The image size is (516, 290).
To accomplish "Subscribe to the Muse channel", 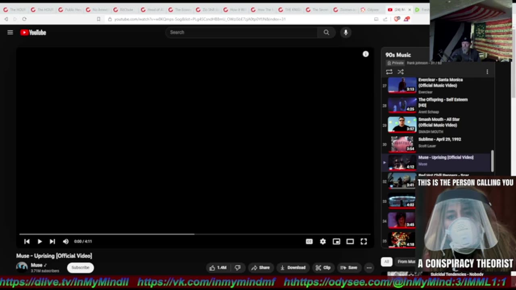I will click(x=80, y=267).
